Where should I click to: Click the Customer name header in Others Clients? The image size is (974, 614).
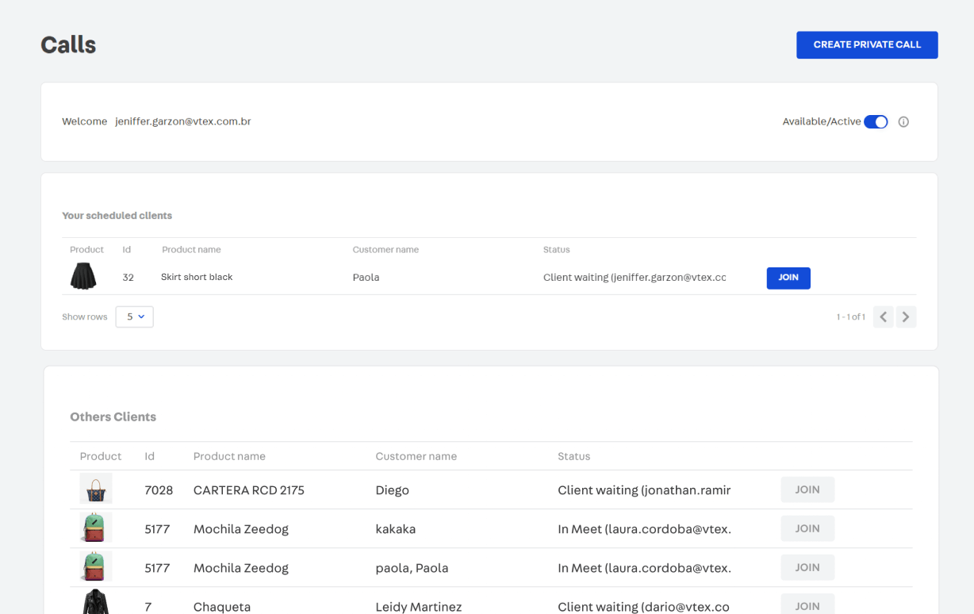416,456
